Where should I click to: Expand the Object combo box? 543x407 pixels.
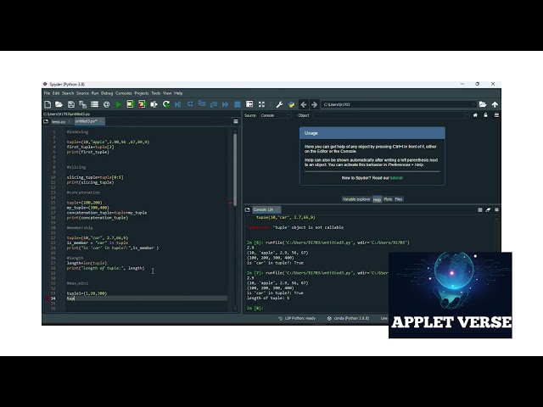tap(466, 115)
